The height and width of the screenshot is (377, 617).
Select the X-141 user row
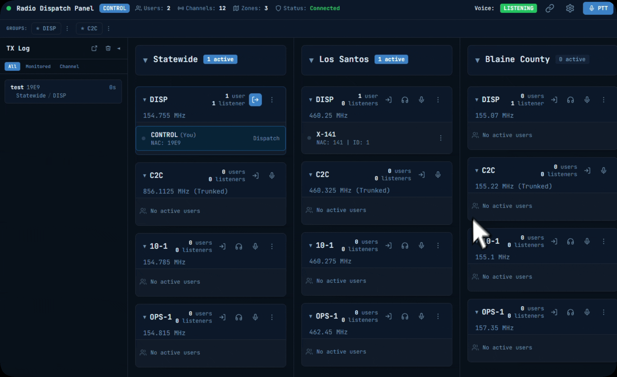click(377, 138)
